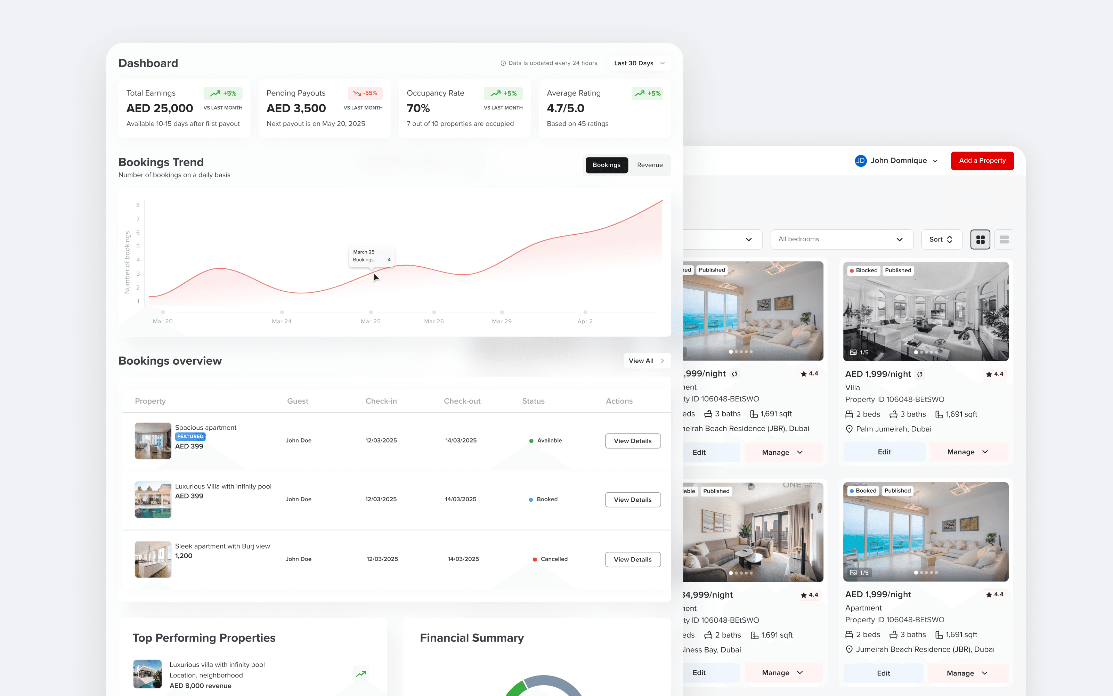Screen dimensions: 1113x696
Task: Open the All bedrooms filter dropdown
Action: 842,240
